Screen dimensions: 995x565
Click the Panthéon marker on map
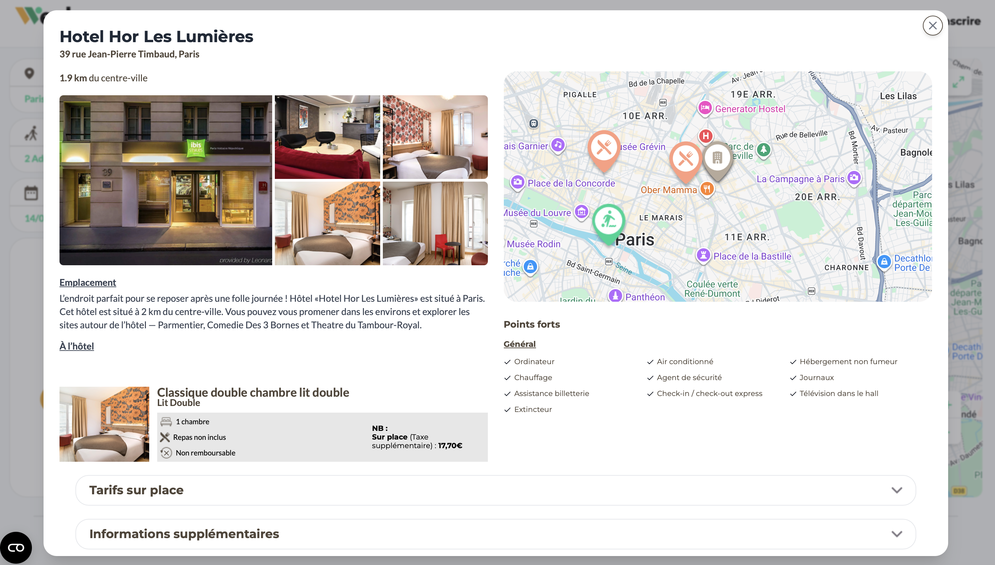click(x=615, y=296)
